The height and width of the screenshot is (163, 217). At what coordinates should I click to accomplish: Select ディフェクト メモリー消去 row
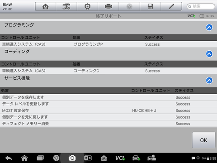tap(108, 124)
